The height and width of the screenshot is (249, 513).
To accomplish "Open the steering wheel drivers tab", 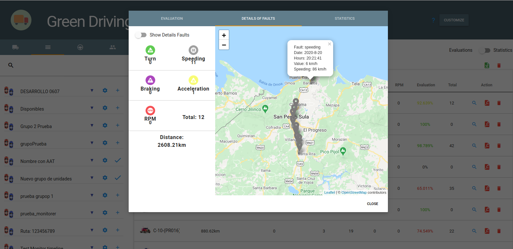I will tap(80, 47).
